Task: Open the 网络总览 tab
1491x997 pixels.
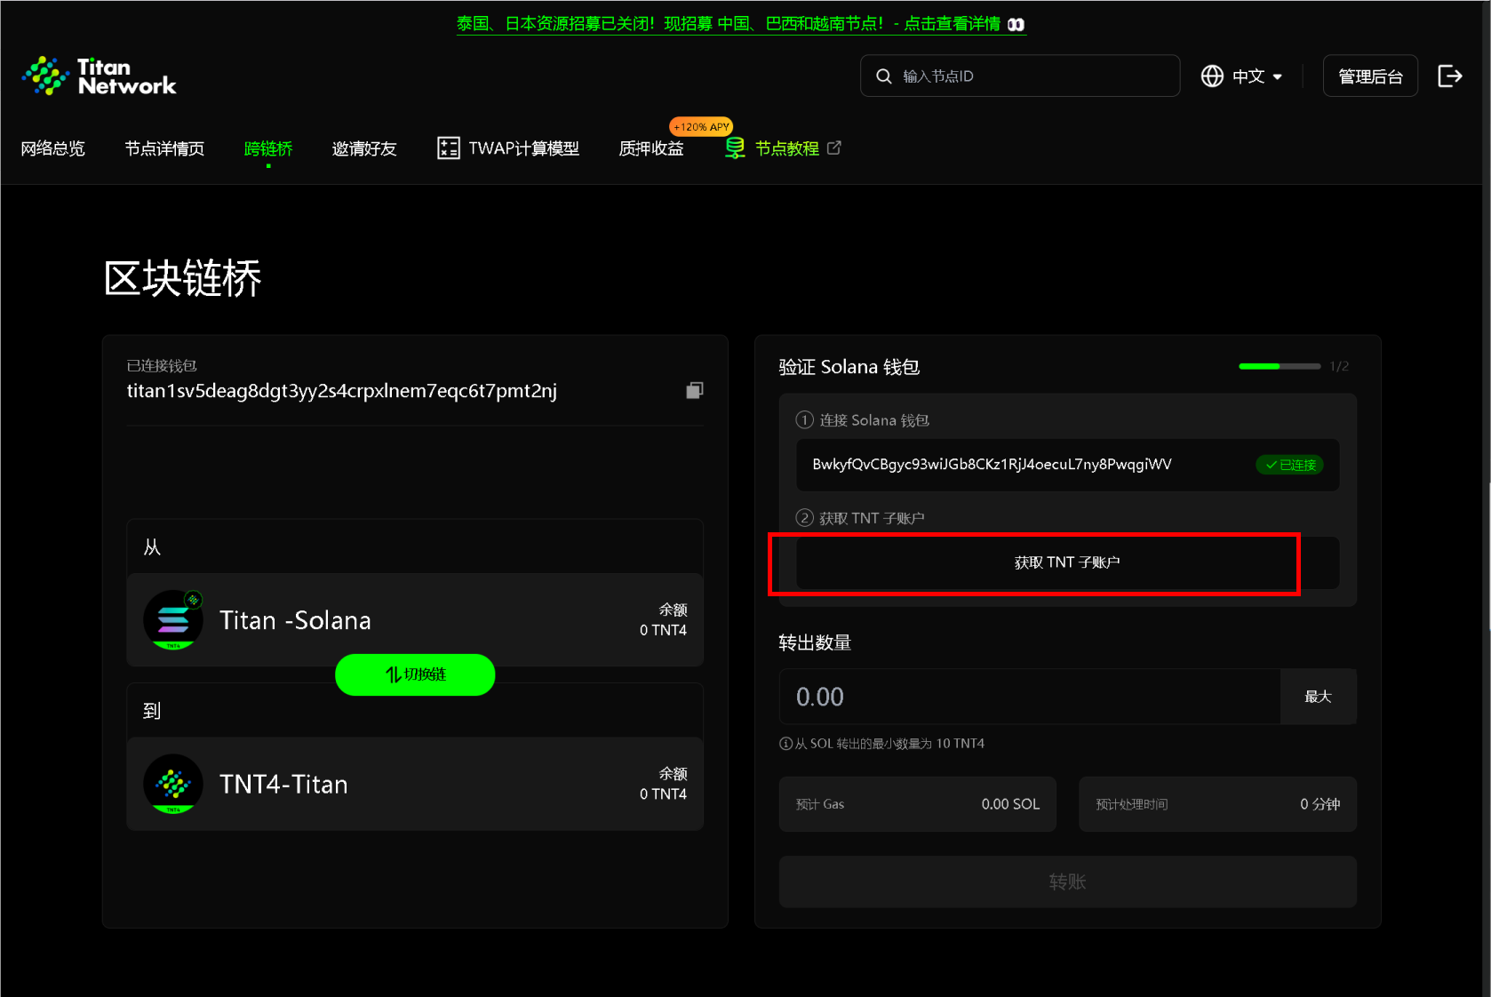Action: click(x=52, y=148)
